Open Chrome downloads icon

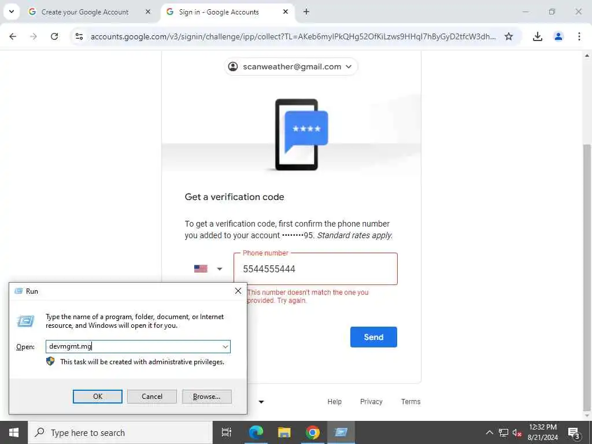click(537, 36)
